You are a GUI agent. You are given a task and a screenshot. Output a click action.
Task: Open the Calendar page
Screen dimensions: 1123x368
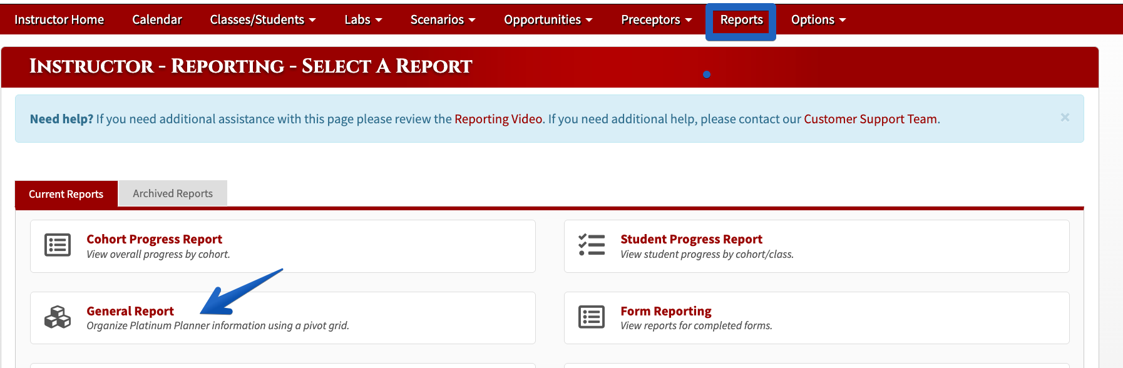[x=156, y=19]
